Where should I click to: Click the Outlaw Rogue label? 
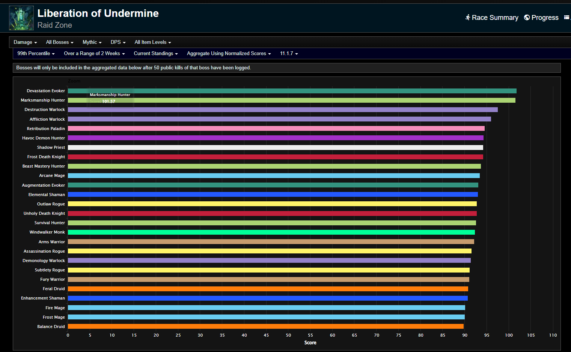coord(51,204)
